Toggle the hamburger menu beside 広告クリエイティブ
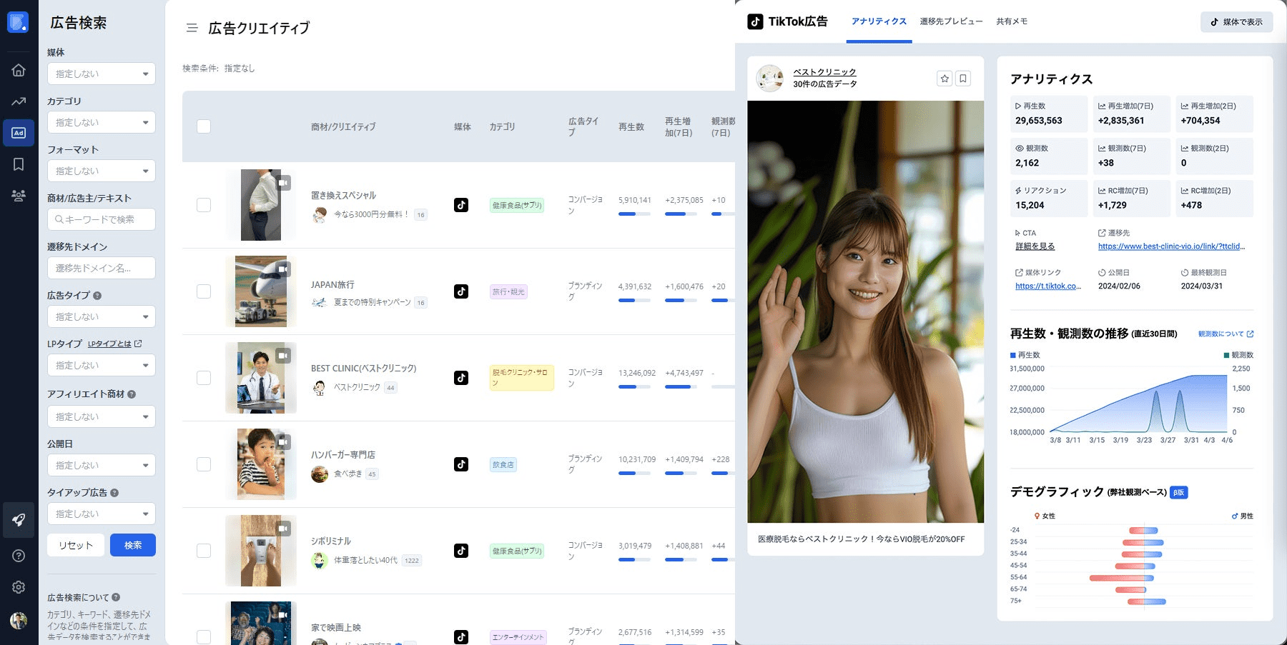This screenshot has height=645, width=1287. click(192, 28)
